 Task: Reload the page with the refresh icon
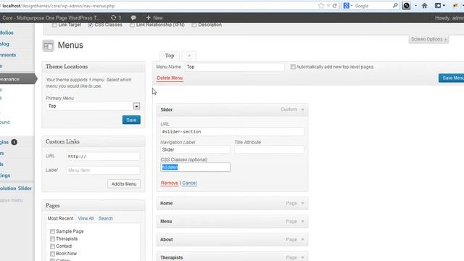tap(335, 6)
